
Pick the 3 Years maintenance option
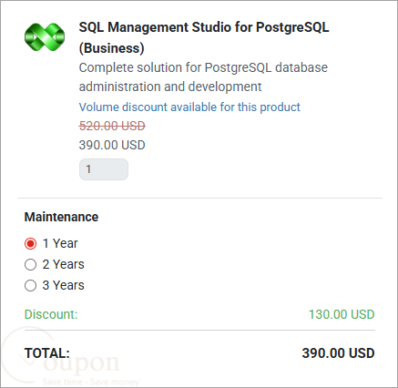(x=30, y=285)
